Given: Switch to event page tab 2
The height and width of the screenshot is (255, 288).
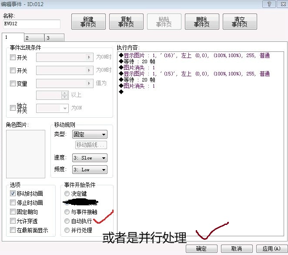Looking at the screenshot, I should (34, 38).
